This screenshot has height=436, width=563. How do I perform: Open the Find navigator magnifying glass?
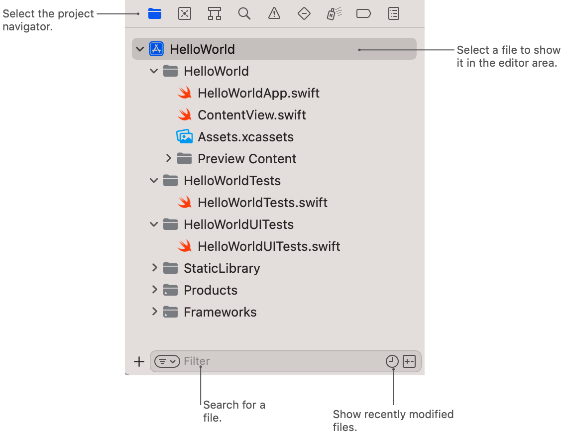tap(244, 13)
